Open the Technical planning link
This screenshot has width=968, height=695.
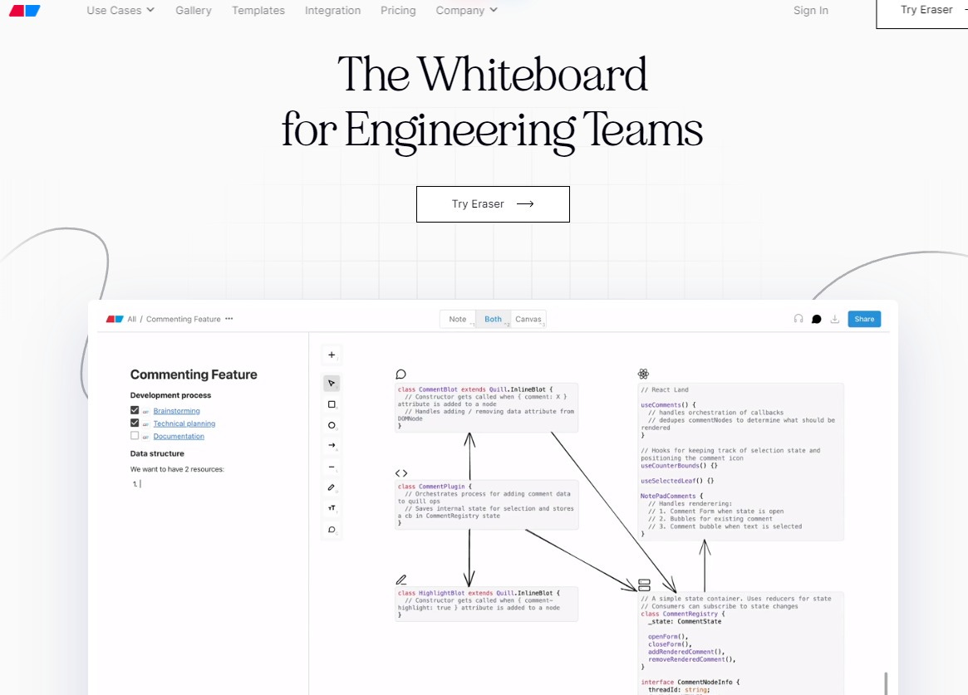point(184,423)
